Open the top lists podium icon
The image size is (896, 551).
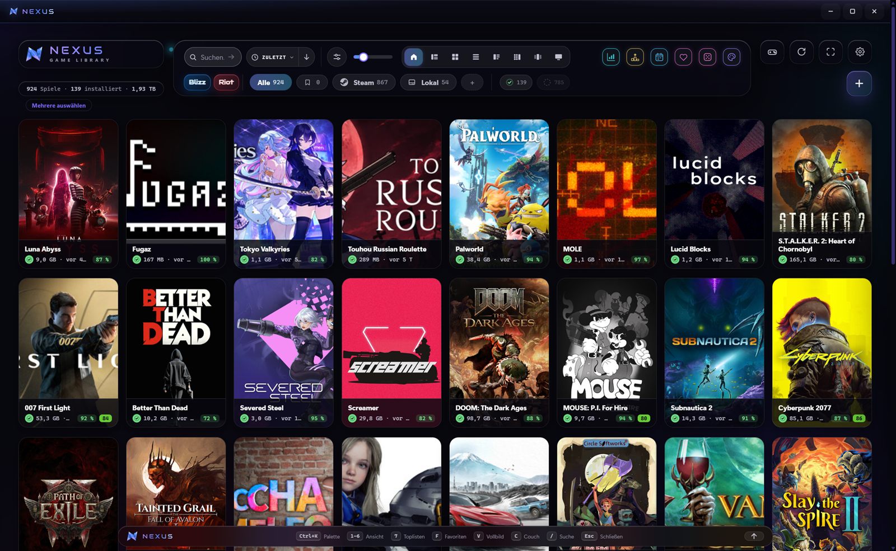pyautogui.click(x=635, y=57)
